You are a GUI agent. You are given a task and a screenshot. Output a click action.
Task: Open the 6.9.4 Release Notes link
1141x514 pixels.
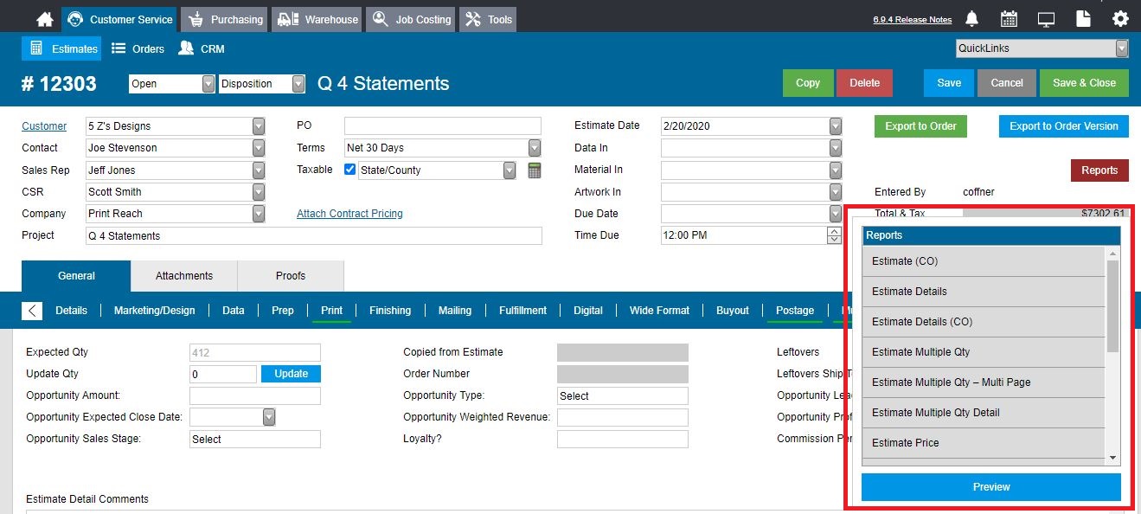click(x=913, y=20)
